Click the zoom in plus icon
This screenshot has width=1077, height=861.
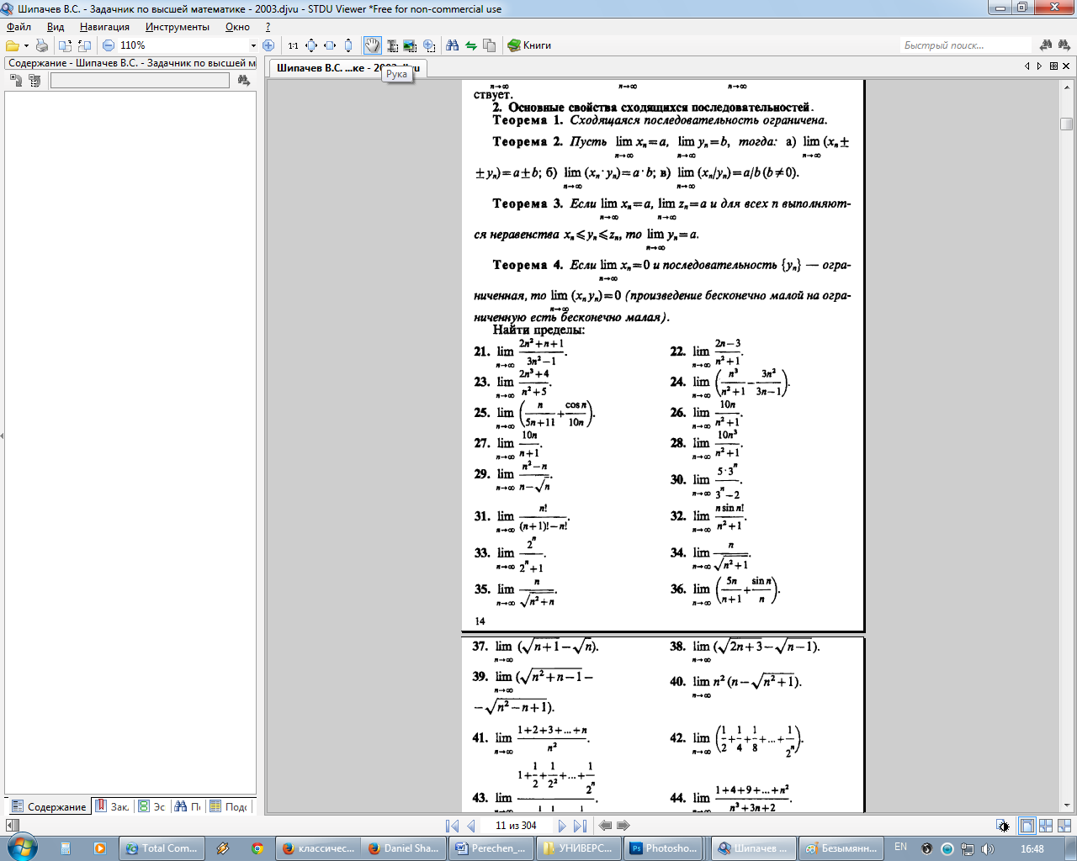point(268,45)
